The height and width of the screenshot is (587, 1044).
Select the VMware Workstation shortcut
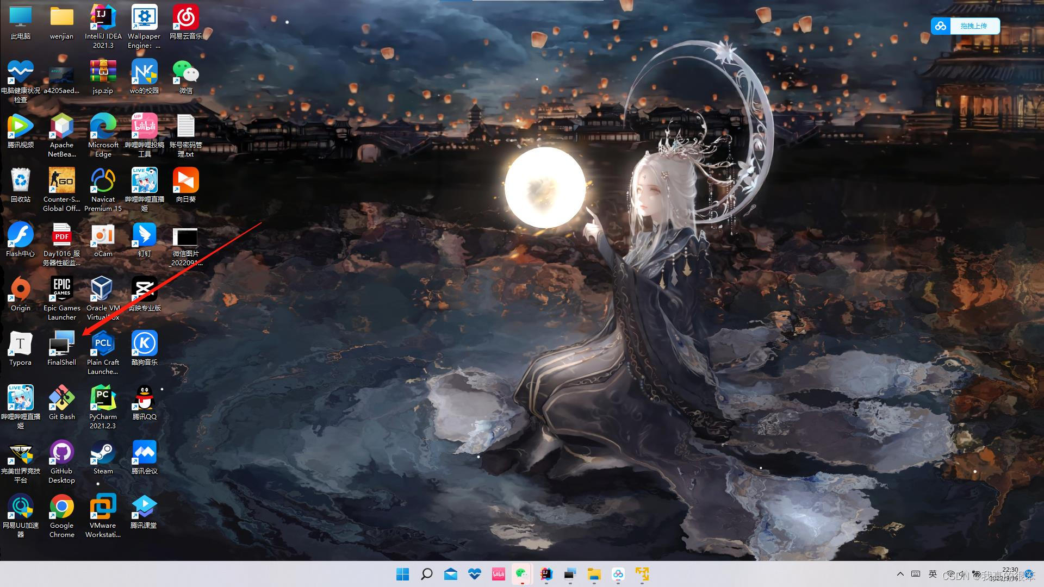(x=103, y=516)
